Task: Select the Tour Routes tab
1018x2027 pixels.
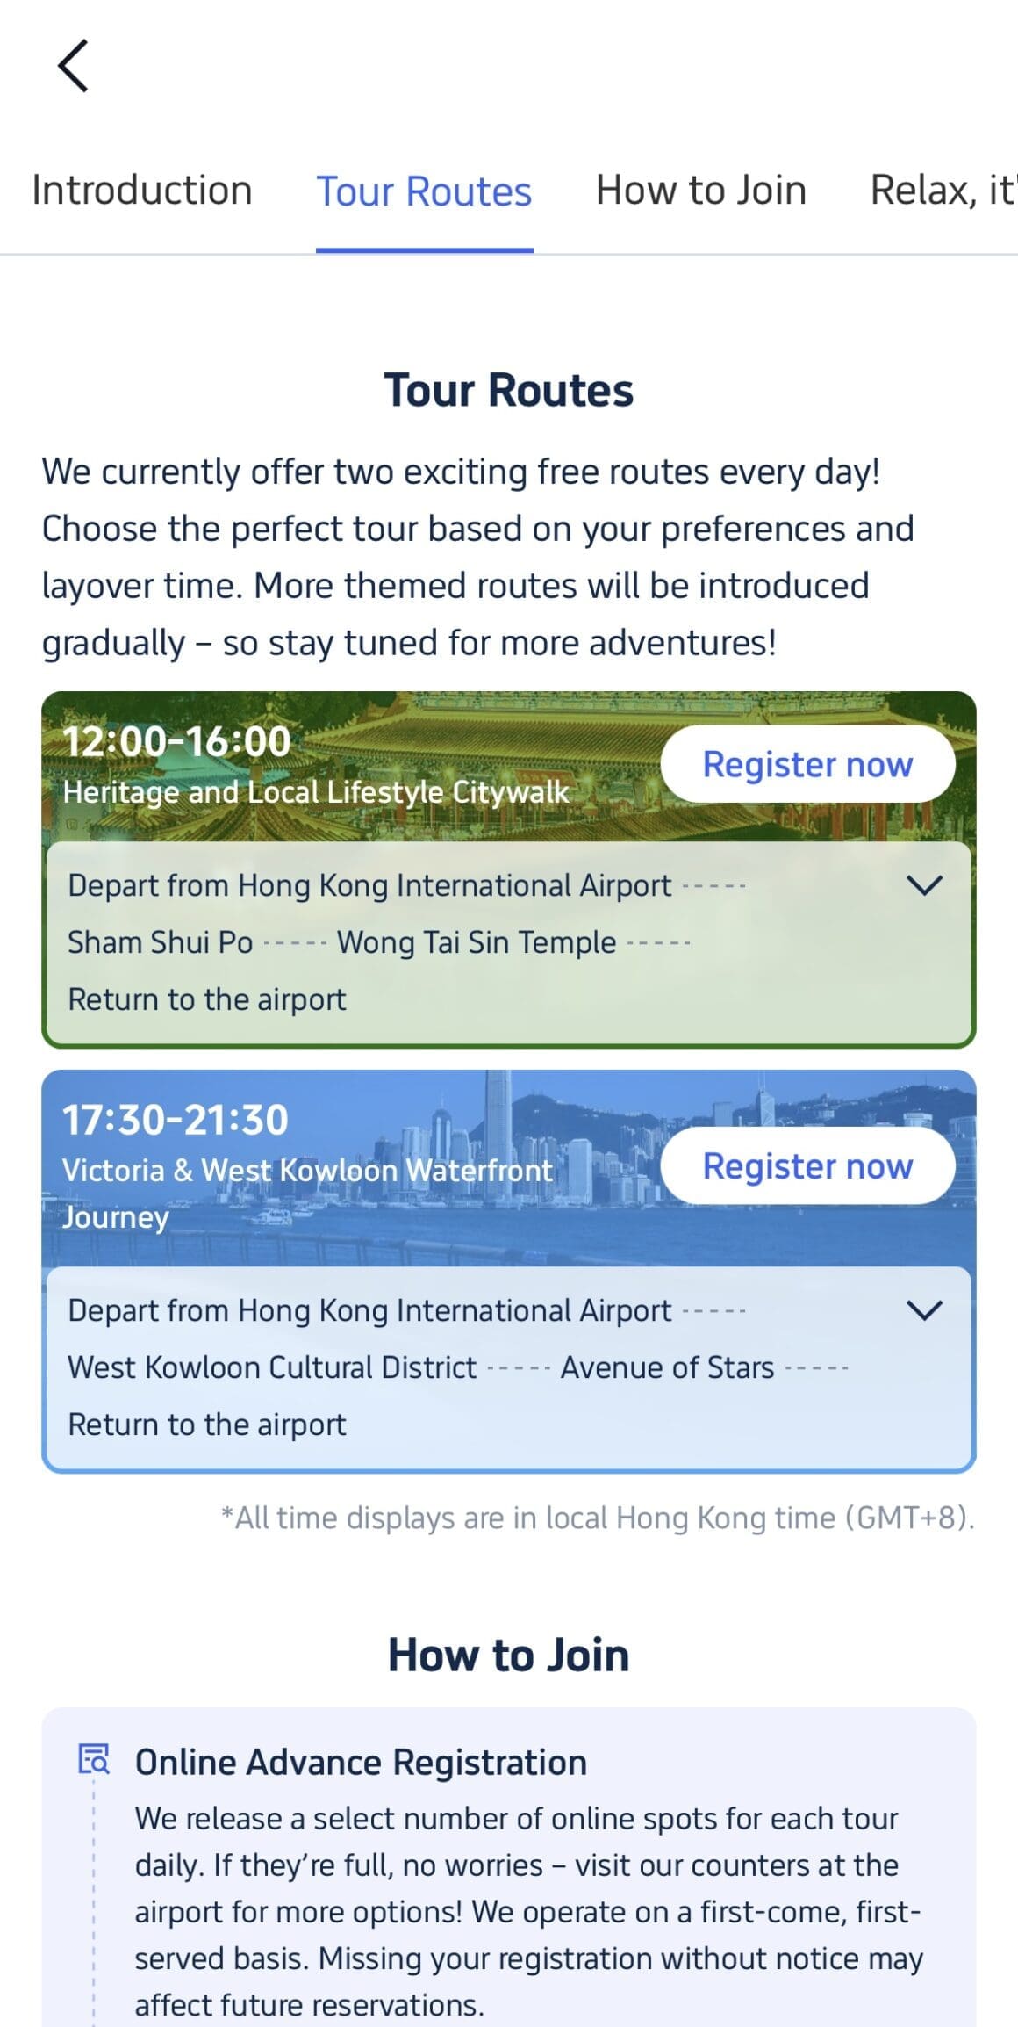Action: pos(424,192)
